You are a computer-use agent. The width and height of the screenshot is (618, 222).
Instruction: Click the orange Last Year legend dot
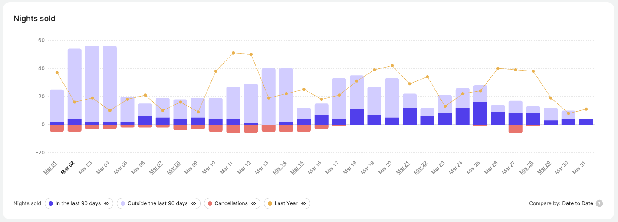pyautogui.click(x=270, y=203)
